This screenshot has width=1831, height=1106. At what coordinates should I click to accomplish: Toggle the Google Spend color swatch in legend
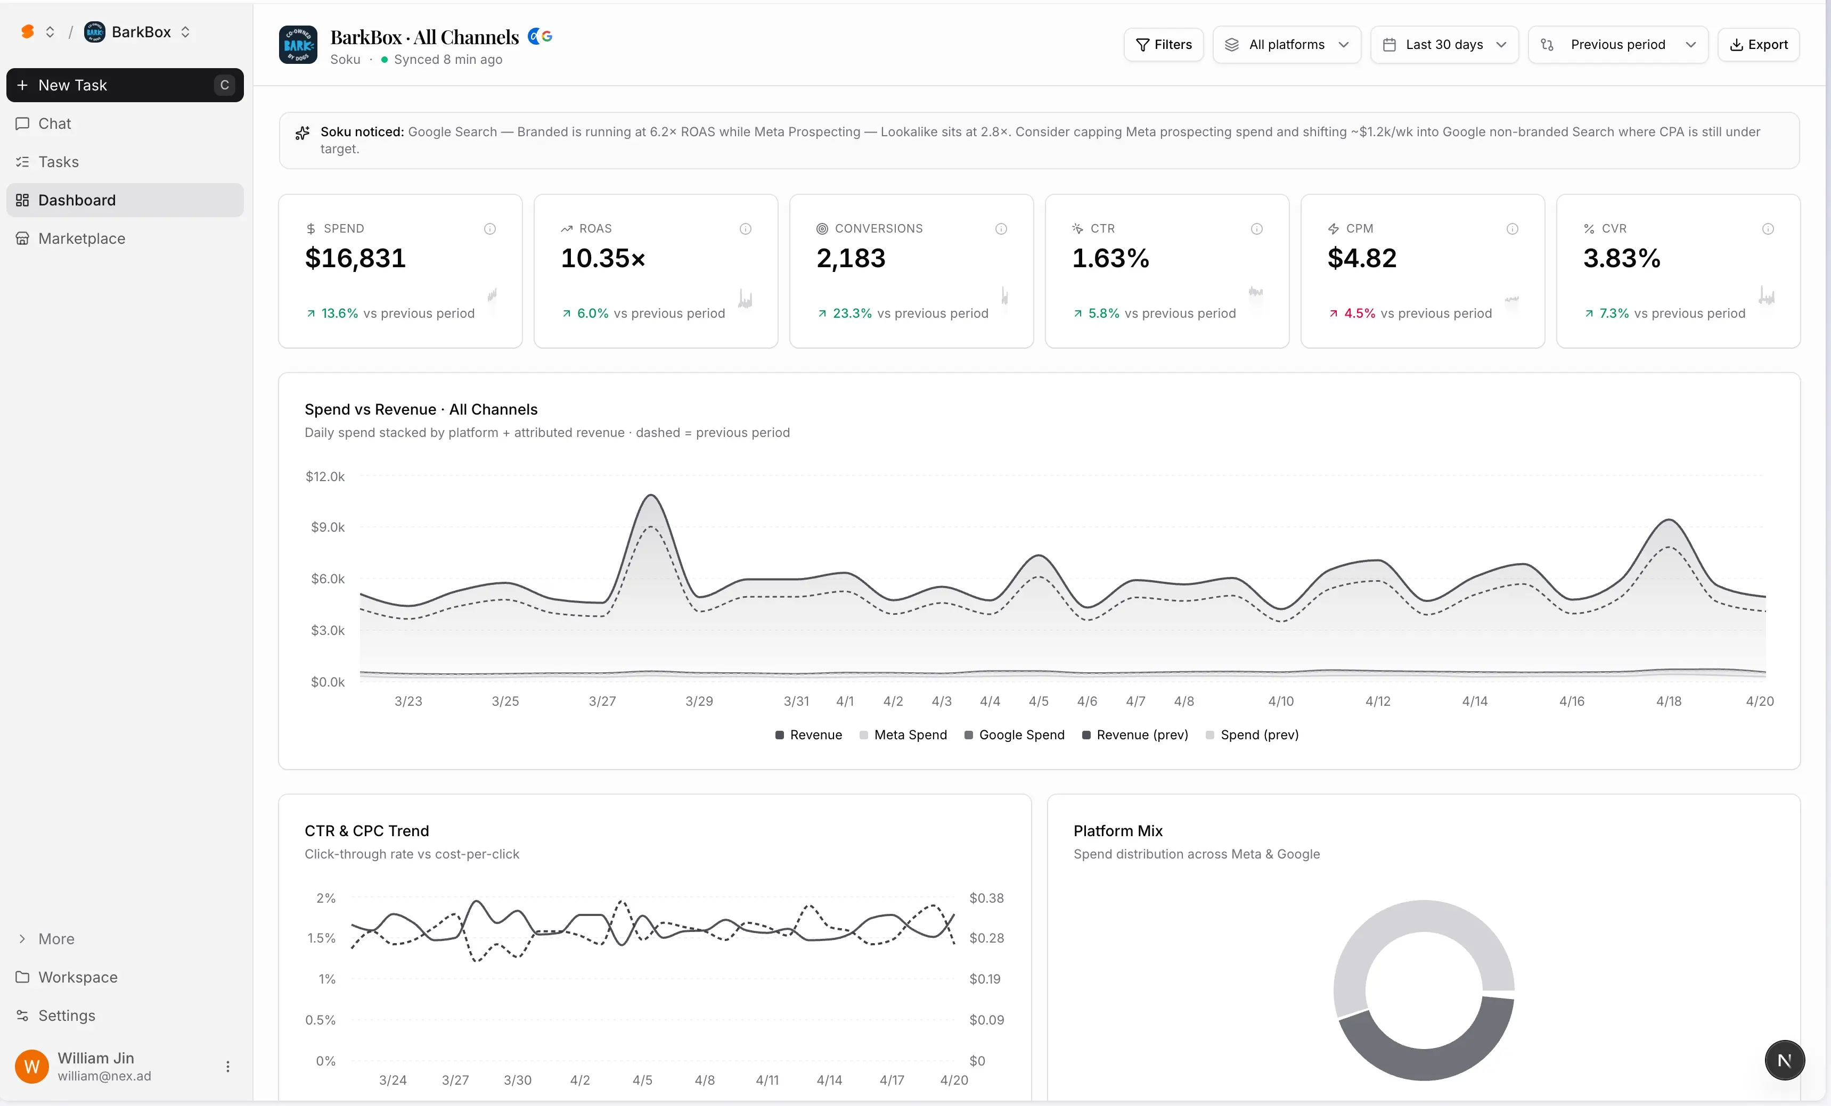968,734
